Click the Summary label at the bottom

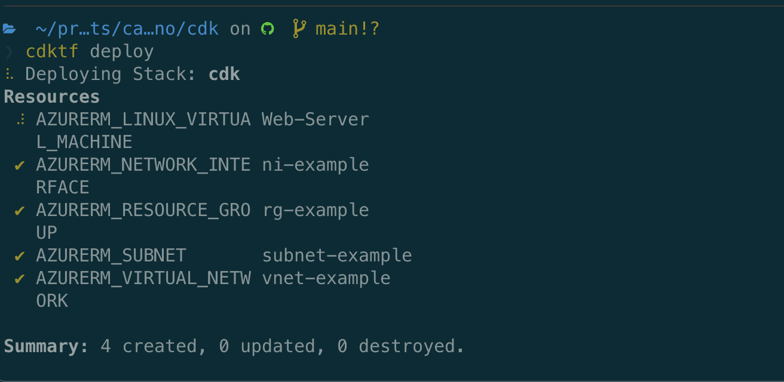click(46, 346)
